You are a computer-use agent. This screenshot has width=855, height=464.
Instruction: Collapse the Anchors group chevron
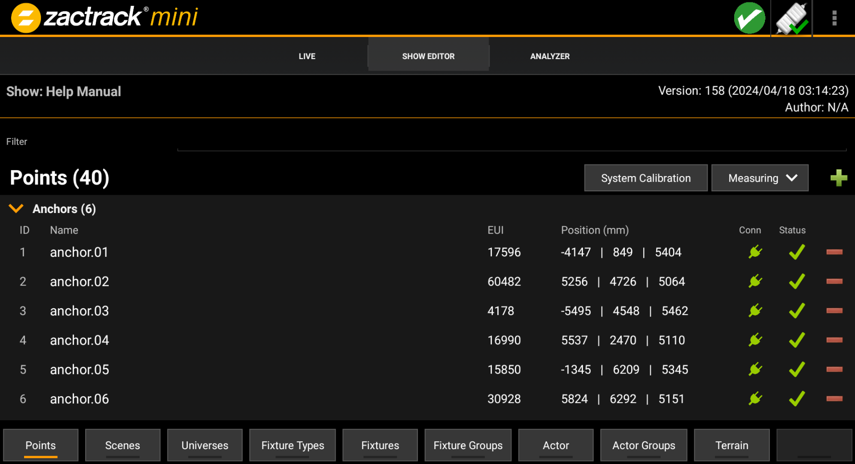(16, 209)
